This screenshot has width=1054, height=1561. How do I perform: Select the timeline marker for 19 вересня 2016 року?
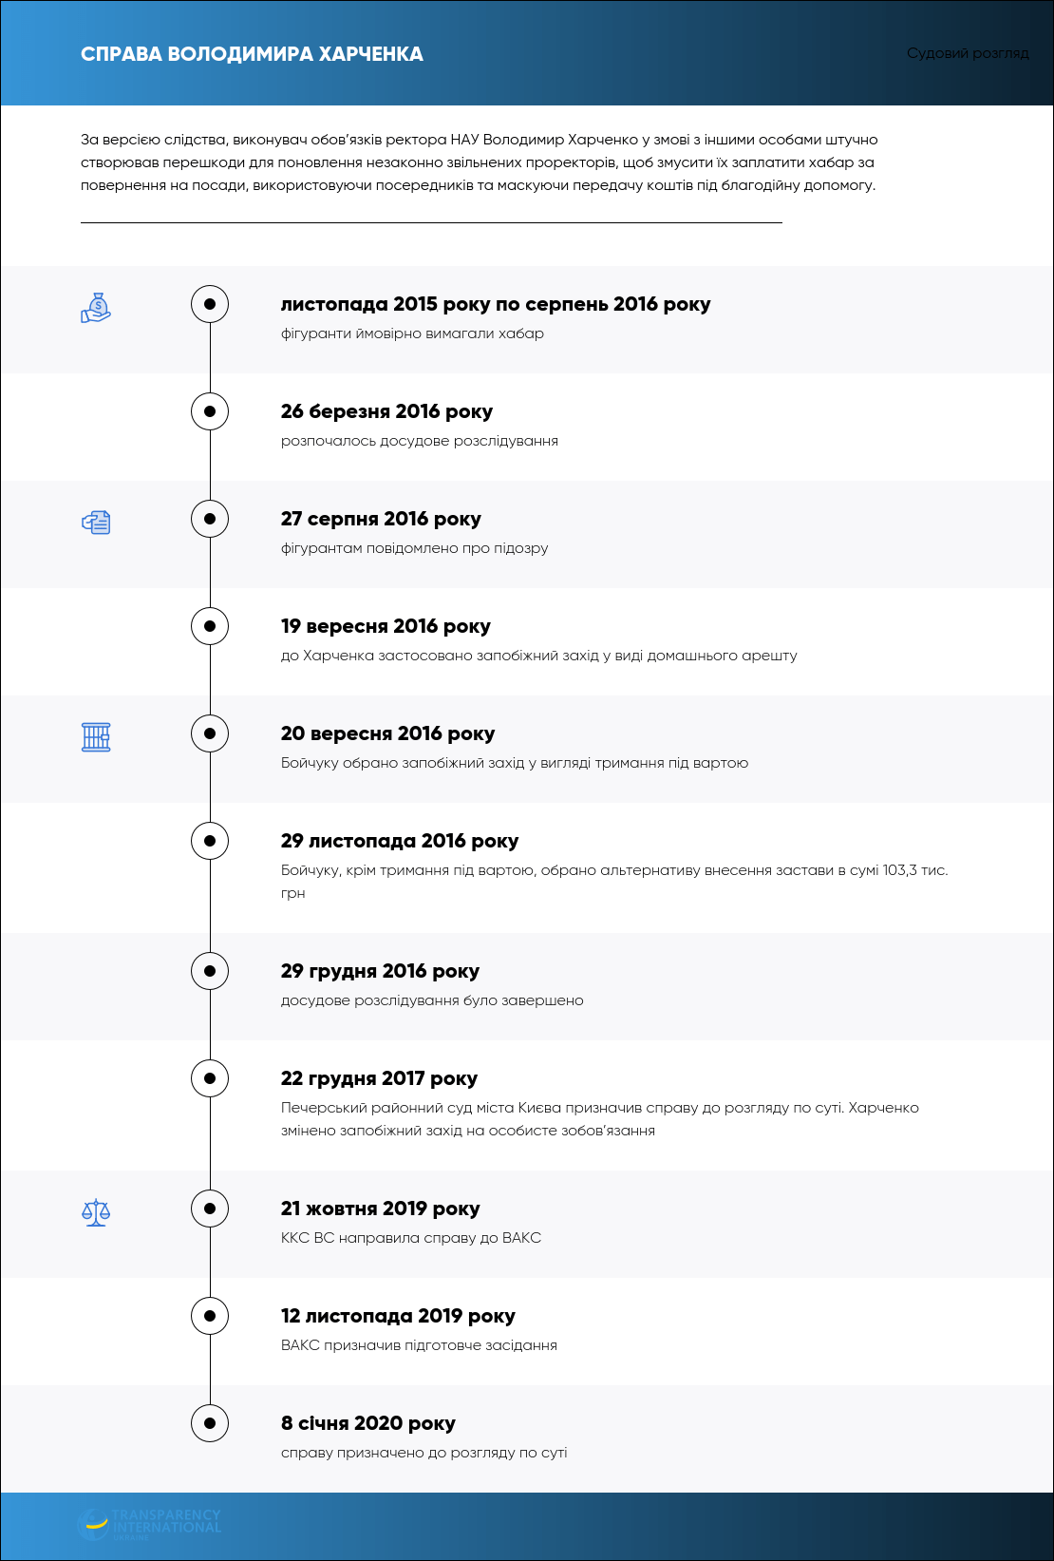pyautogui.click(x=210, y=626)
